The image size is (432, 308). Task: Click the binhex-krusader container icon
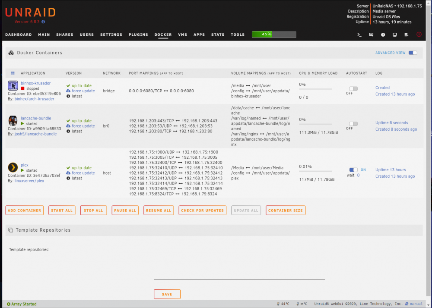click(13, 85)
